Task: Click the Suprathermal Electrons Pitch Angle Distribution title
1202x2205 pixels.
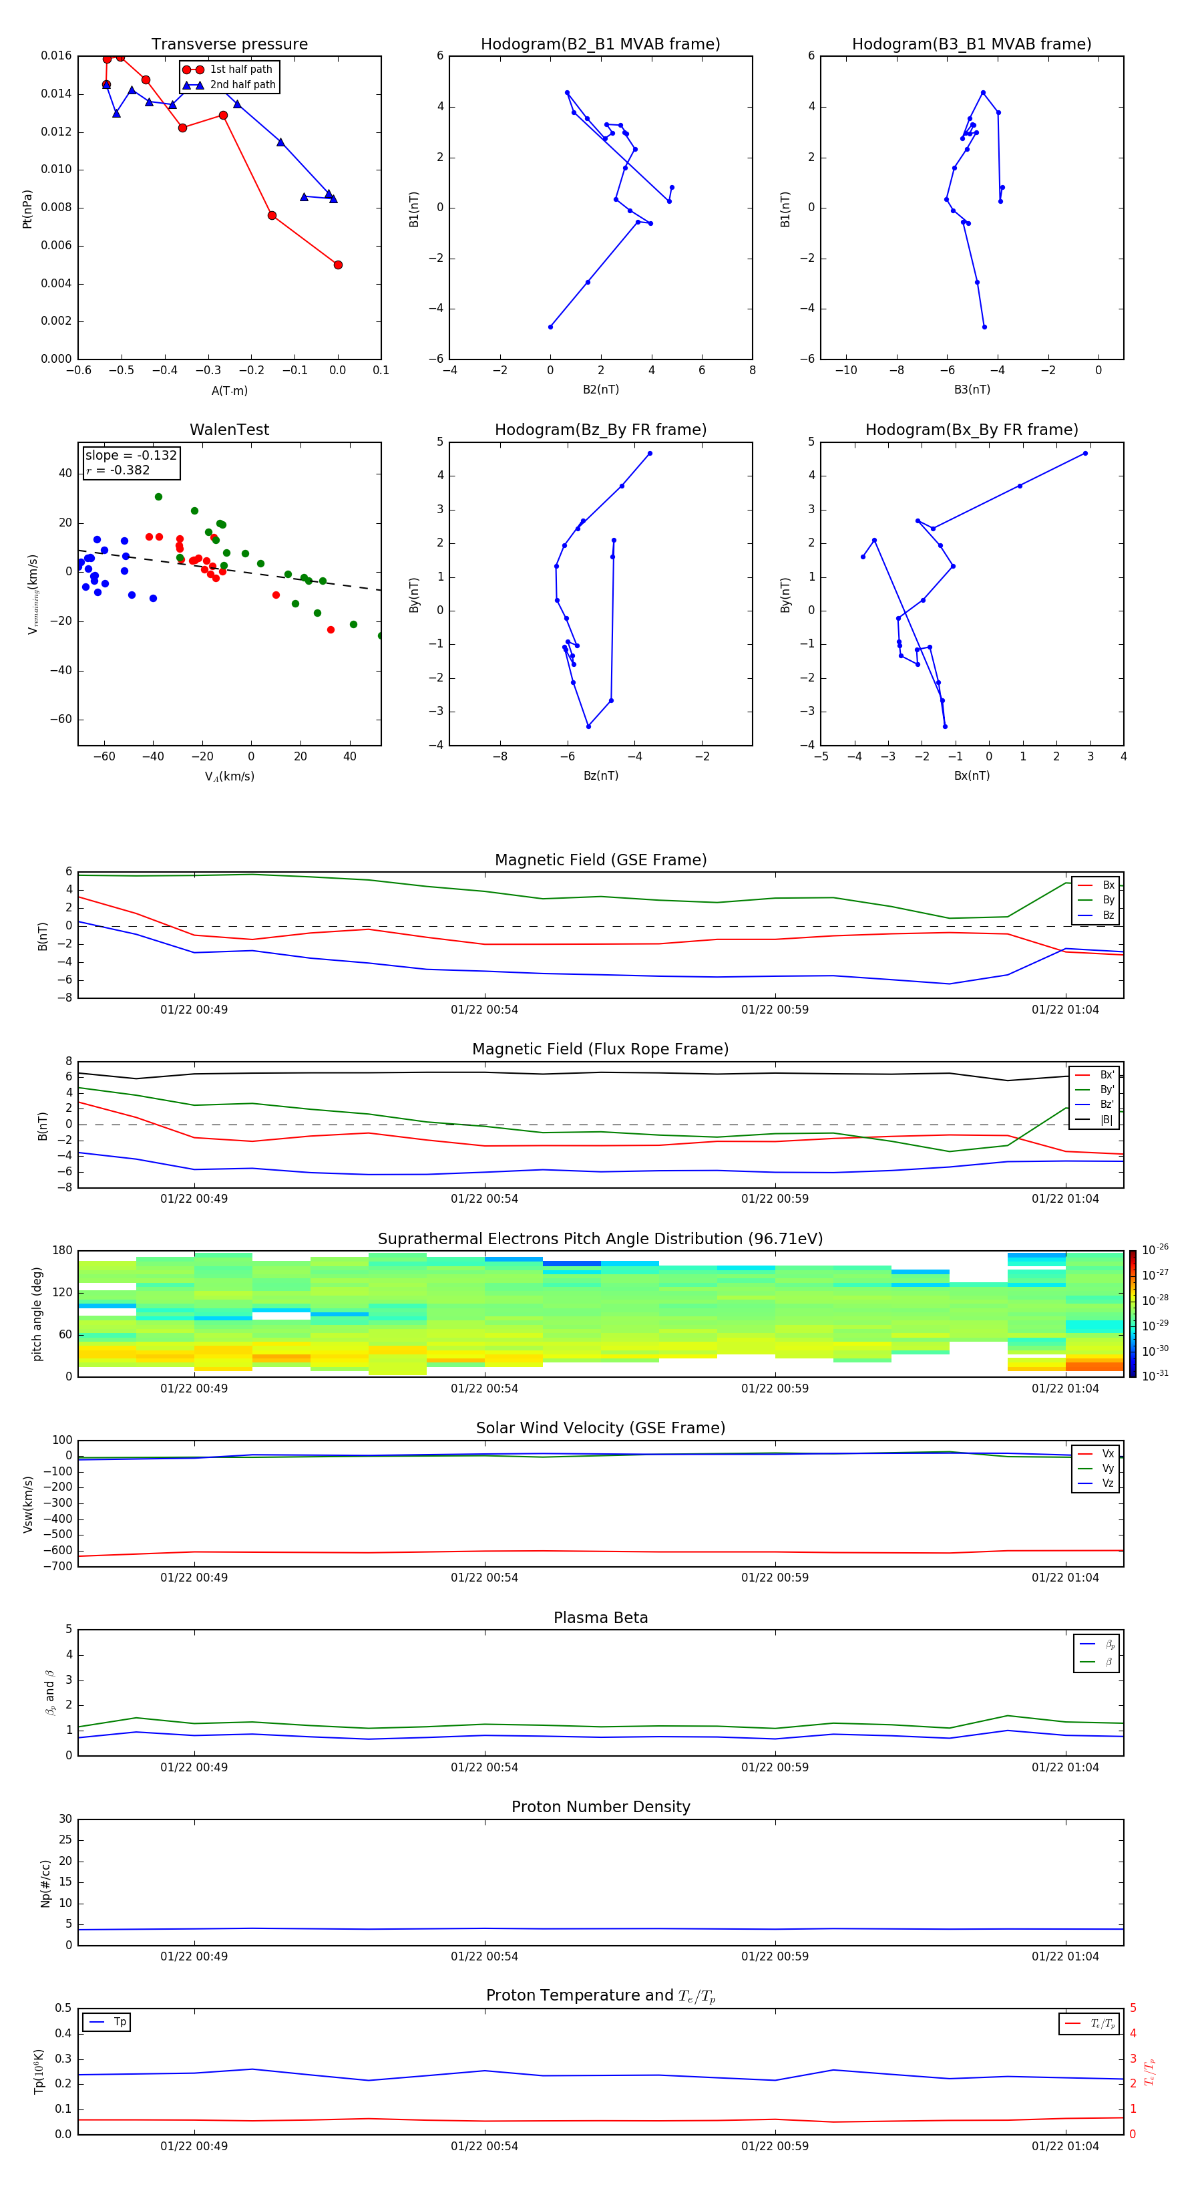Action: coord(600,1239)
